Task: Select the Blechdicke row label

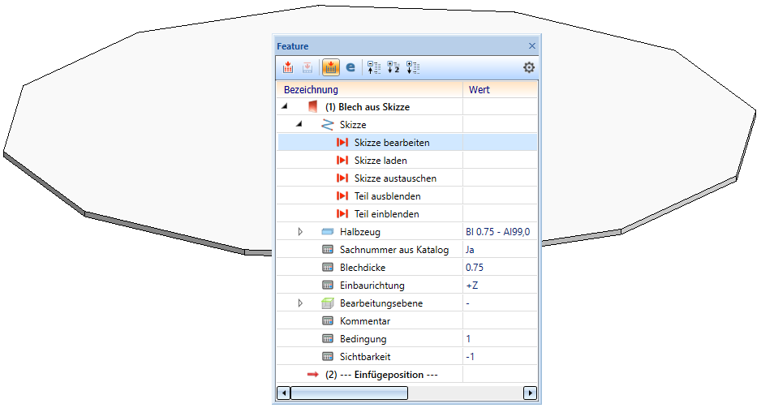Action: [x=363, y=268]
